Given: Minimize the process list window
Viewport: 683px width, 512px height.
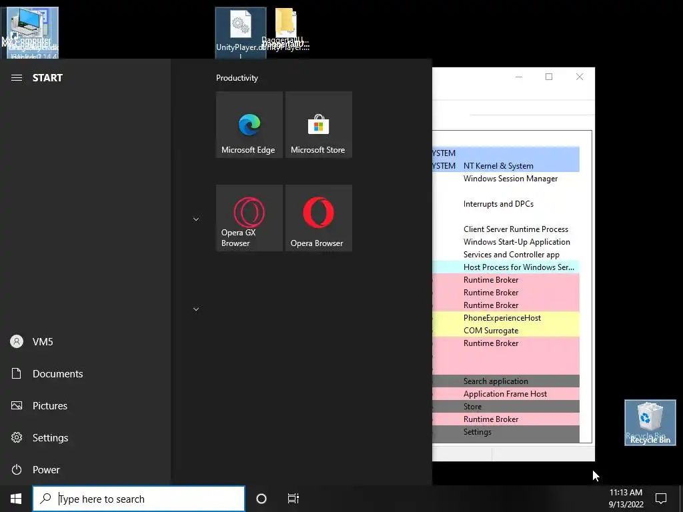Looking at the screenshot, I should (x=519, y=77).
